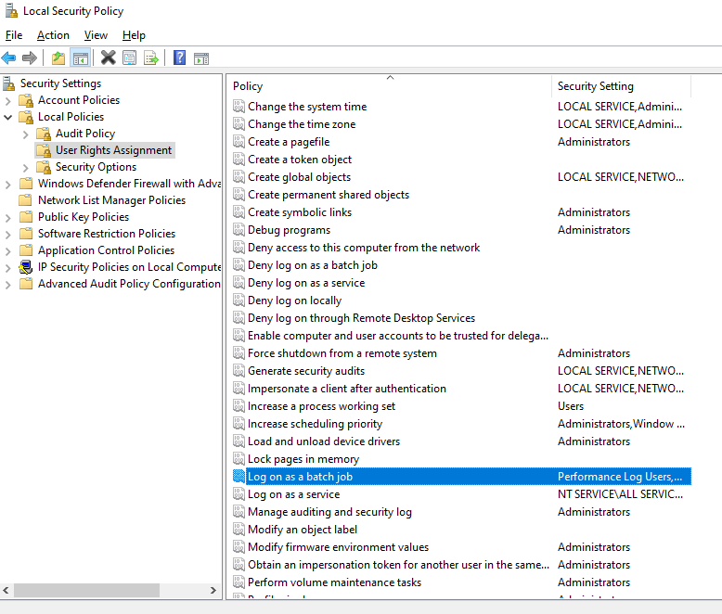This screenshot has width=722, height=614.
Task: Toggle the Show/Hide Console Tree icon
Action: (x=80, y=58)
